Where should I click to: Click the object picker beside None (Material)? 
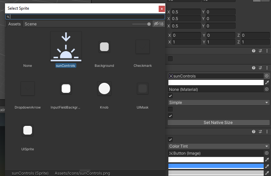267,90
